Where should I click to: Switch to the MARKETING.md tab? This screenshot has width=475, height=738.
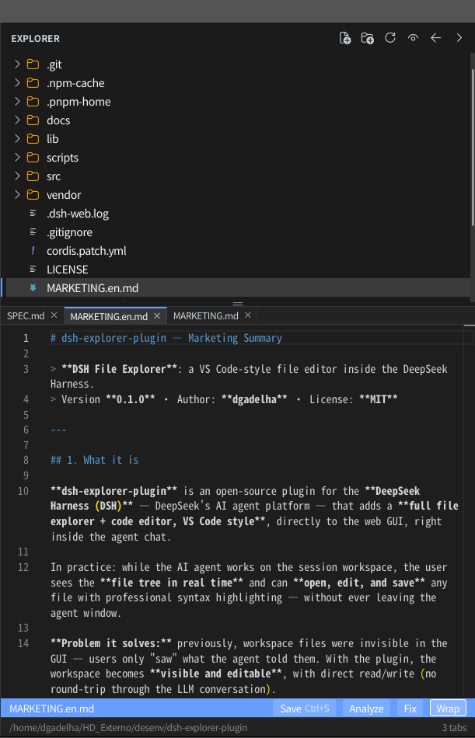coord(205,315)
